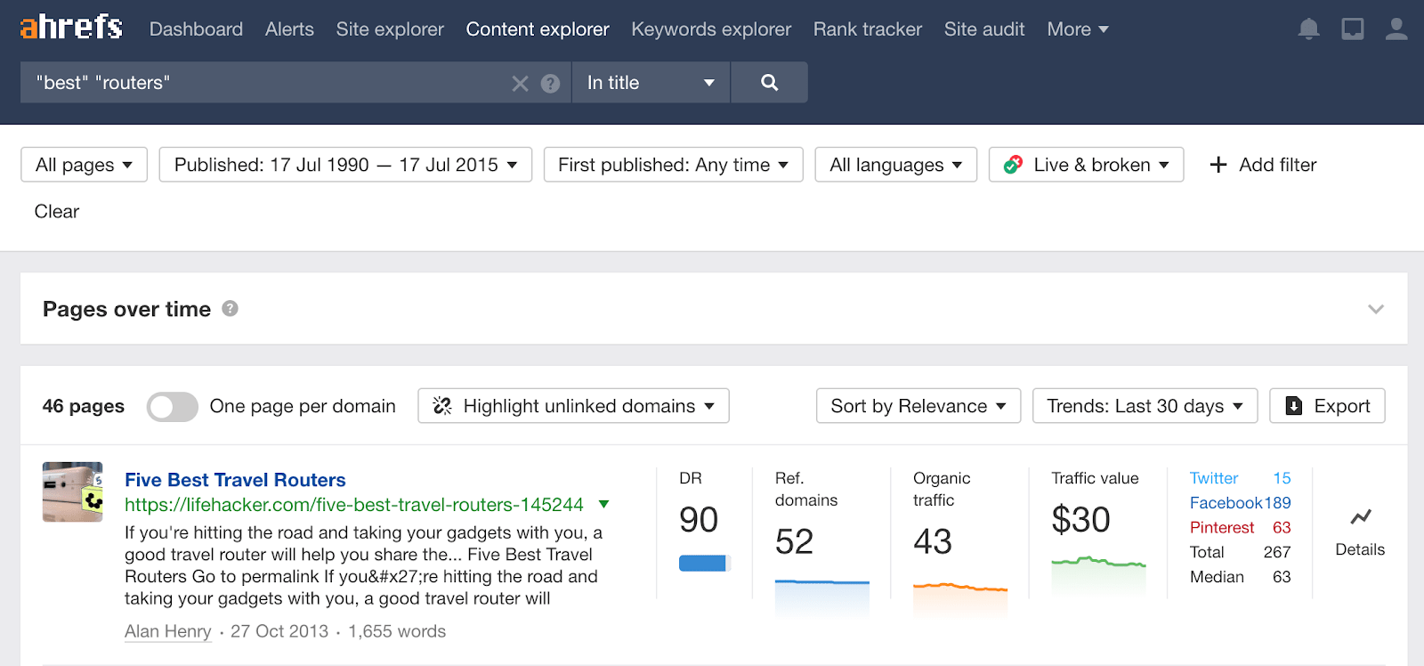Click the Pinterest shares link
Viewport: 1424px width, 666px height.
pyautogui.click(x=1240, y=528)
